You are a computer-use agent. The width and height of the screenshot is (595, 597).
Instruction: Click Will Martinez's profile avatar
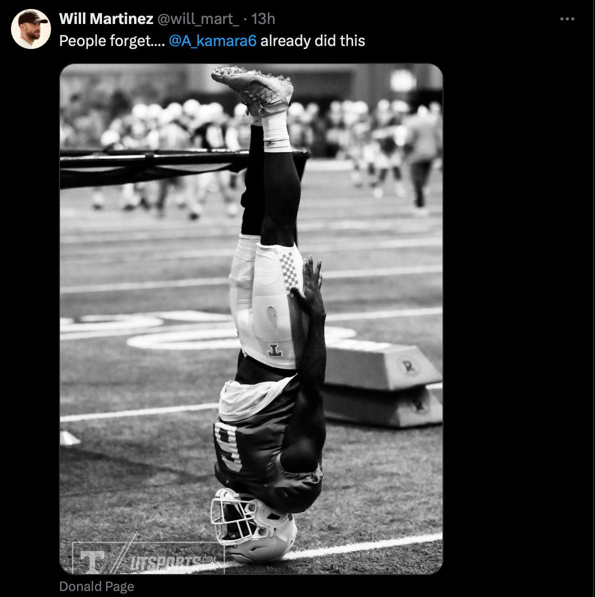point(31,29)
